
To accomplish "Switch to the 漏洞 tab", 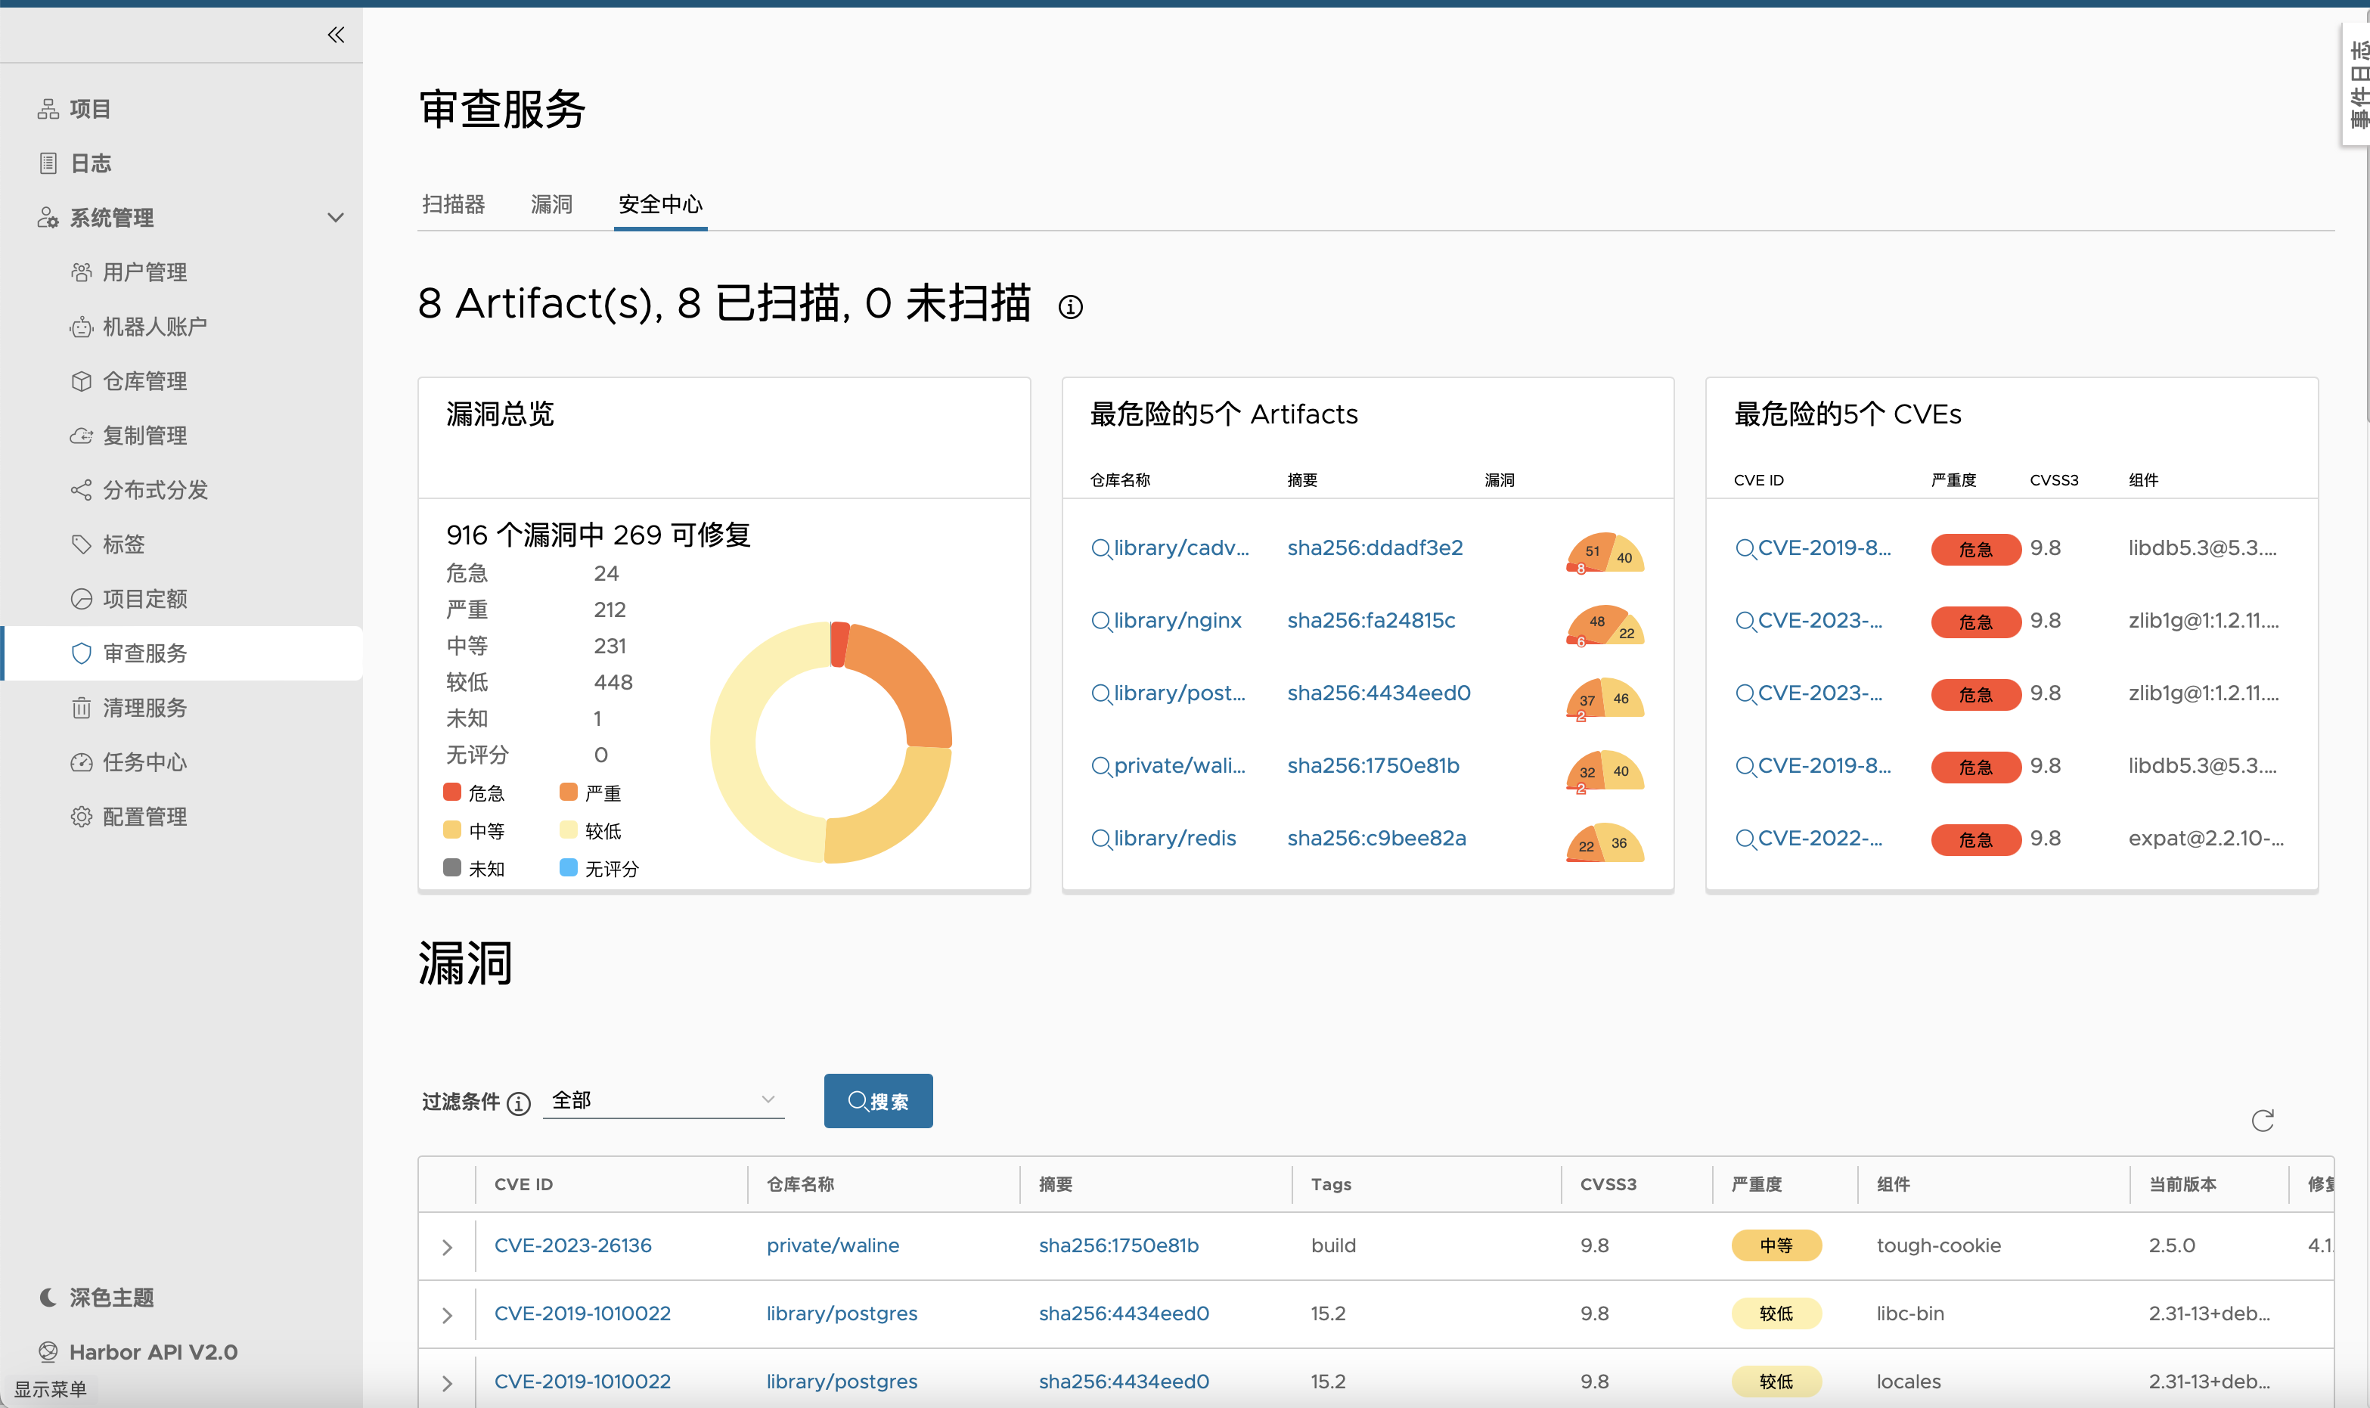I will pyautogui.click(x=551, y=205).
